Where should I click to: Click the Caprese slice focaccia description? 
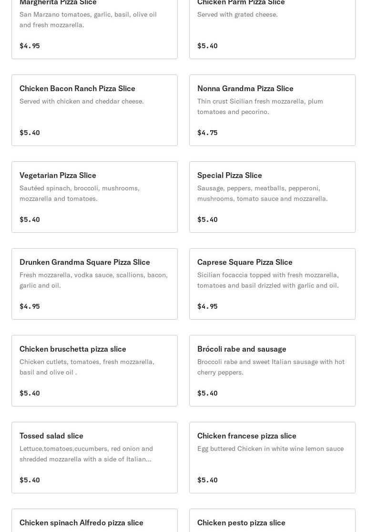[x=268, y=280]
